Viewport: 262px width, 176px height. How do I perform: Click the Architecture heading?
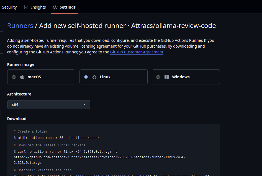point(19,94)
